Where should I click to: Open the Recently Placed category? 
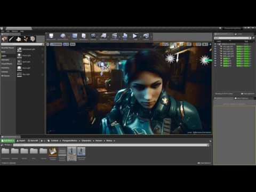(x=8, y=48)
